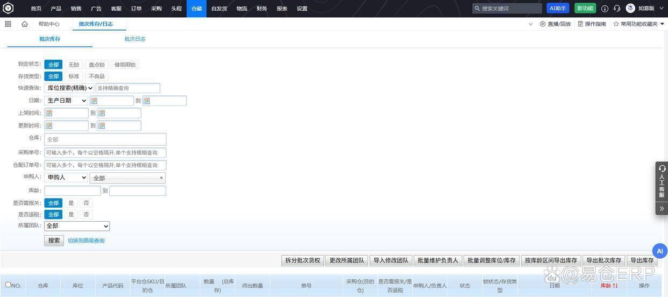The image size is (668, 297).
Task: Select 无锁 lock status filter
Action: (x=73, y=65)
